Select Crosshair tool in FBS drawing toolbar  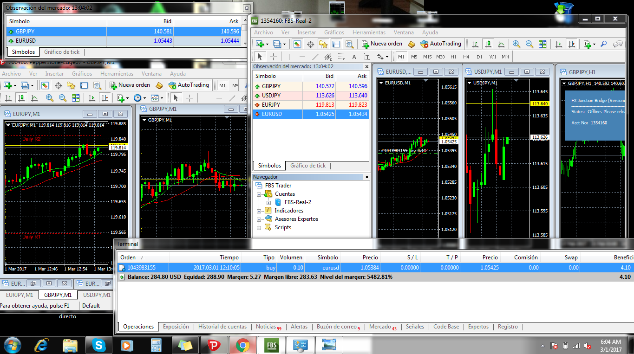tap(274, 57)
